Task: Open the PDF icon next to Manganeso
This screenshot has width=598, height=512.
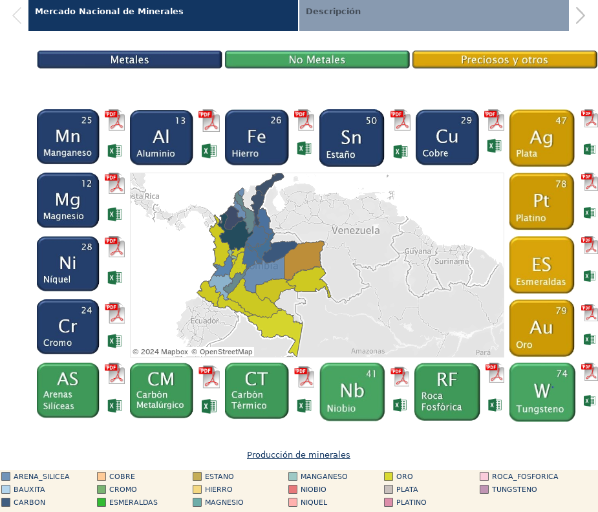Action: [115, 121]
